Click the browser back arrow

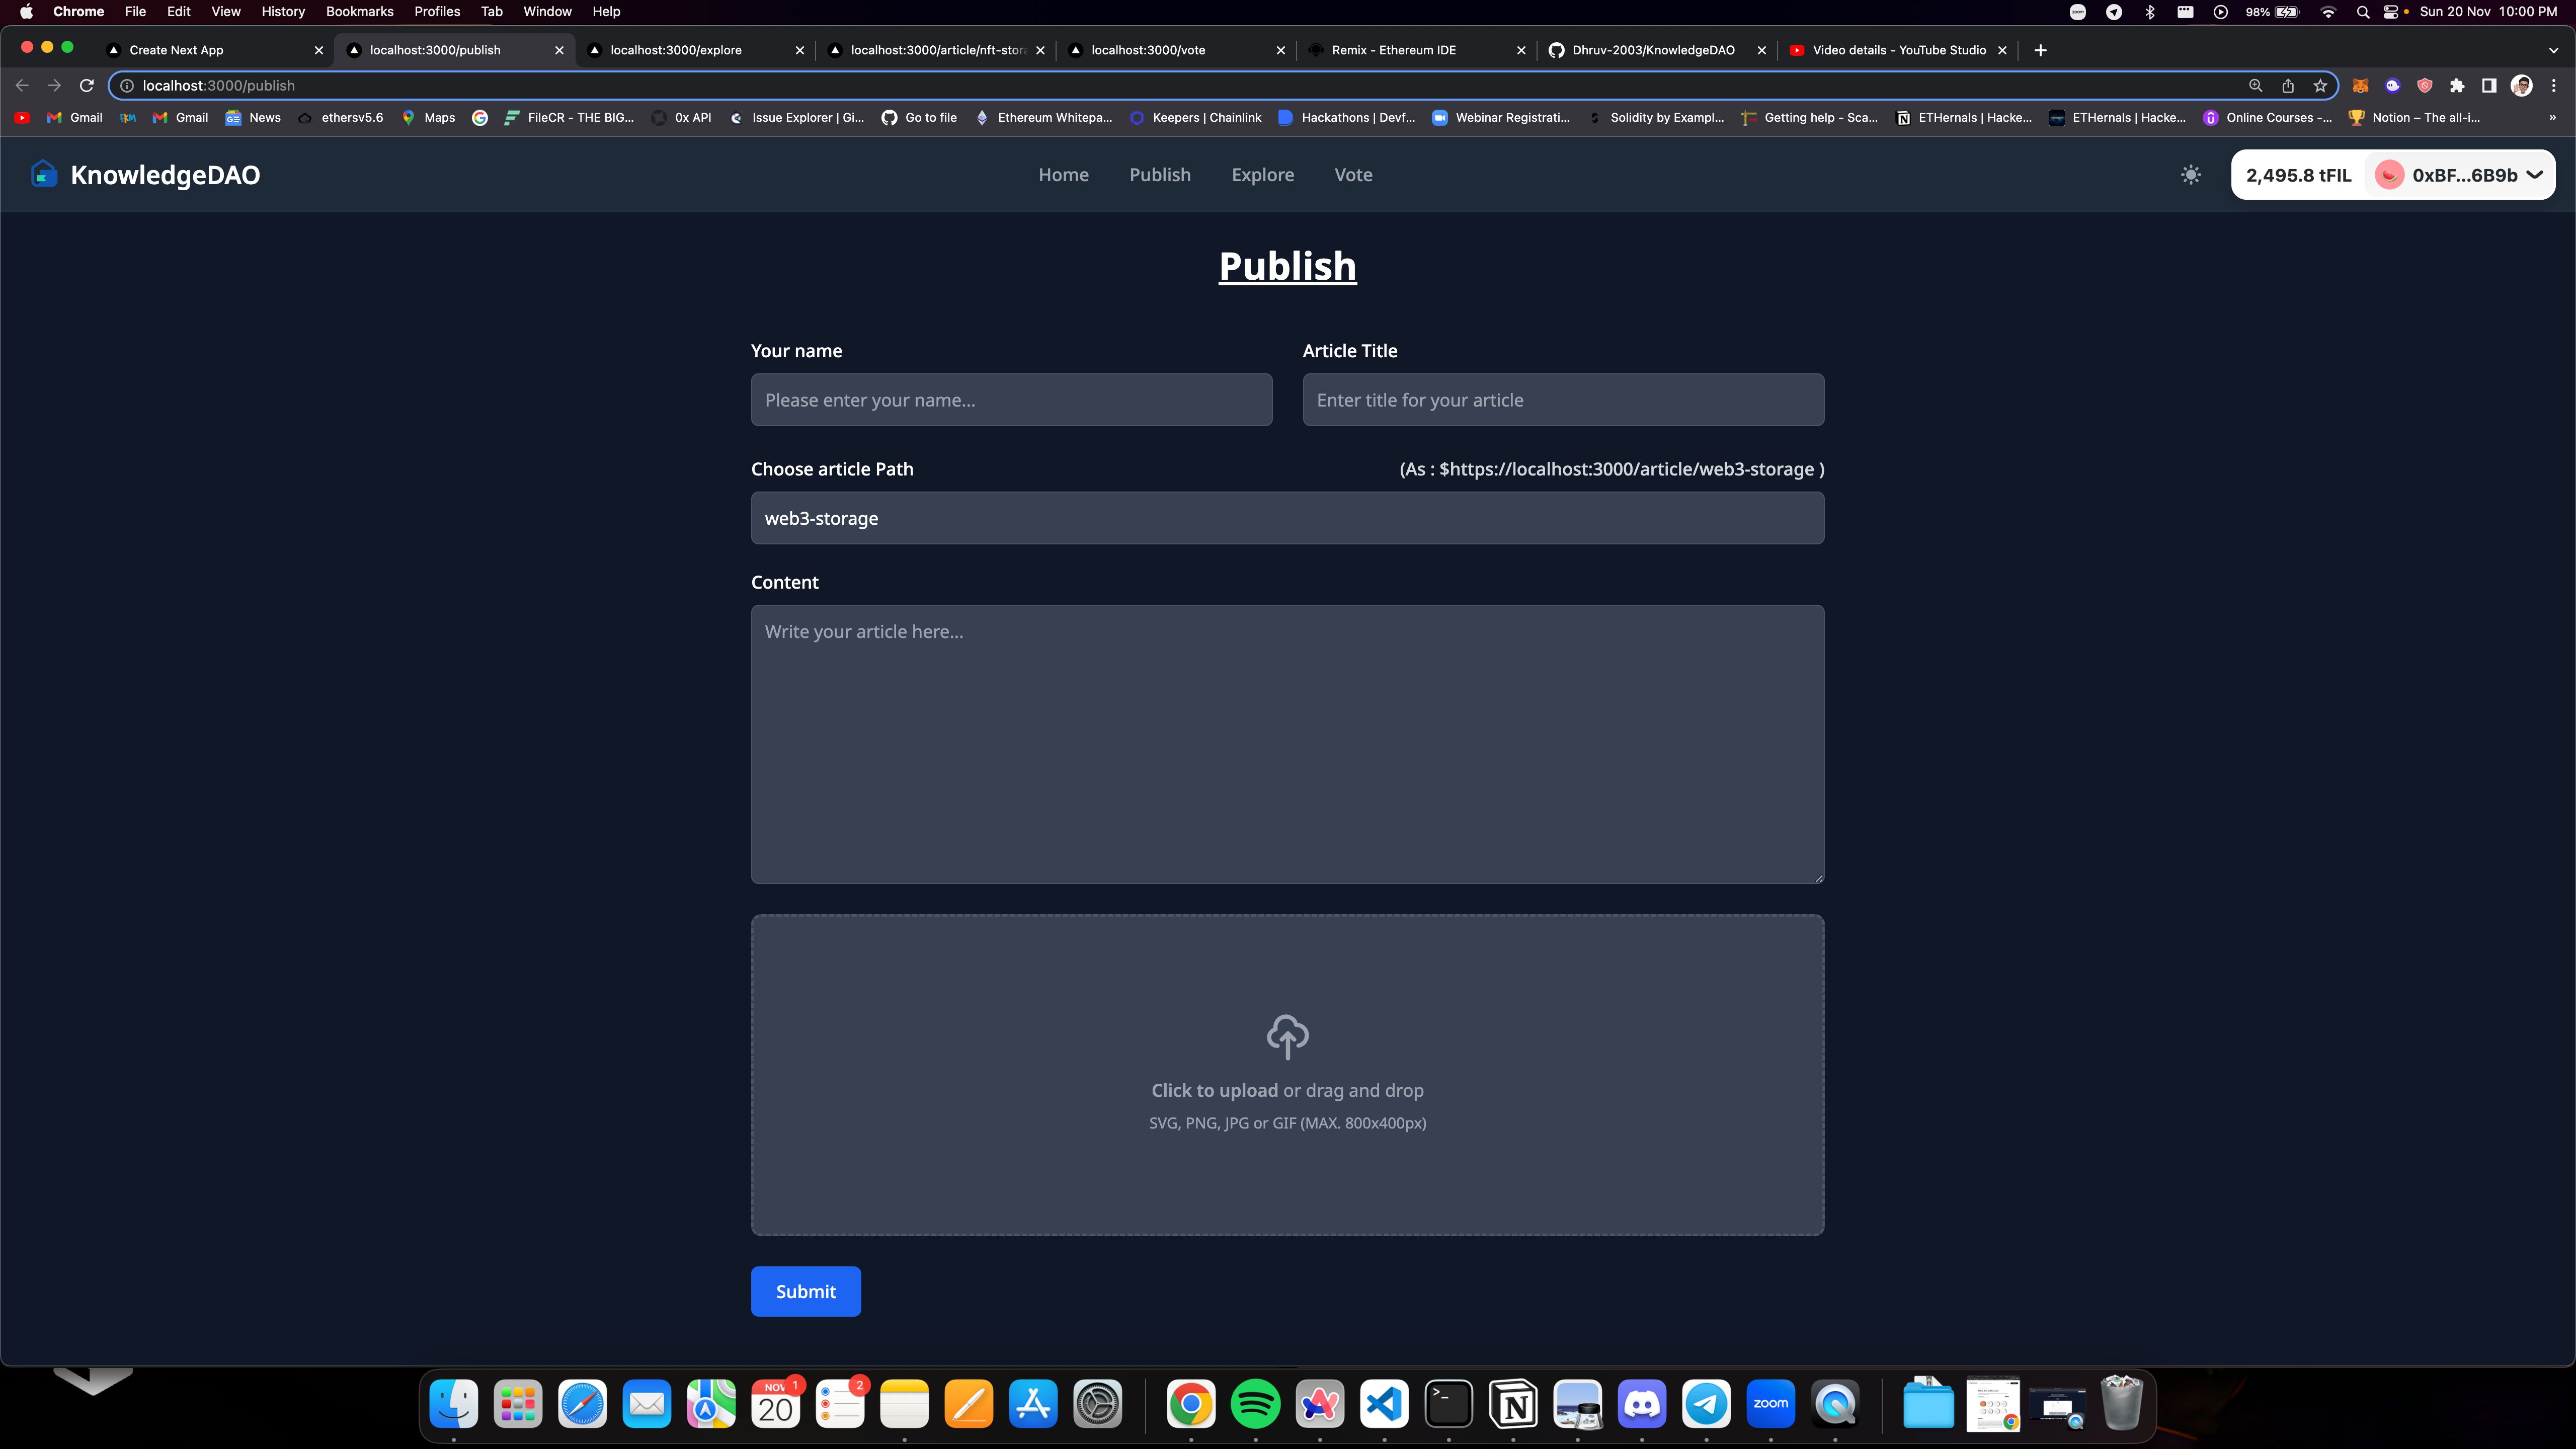pos(22,85)
